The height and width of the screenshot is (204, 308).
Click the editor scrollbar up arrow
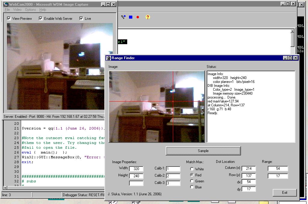[x=292, y=31]
